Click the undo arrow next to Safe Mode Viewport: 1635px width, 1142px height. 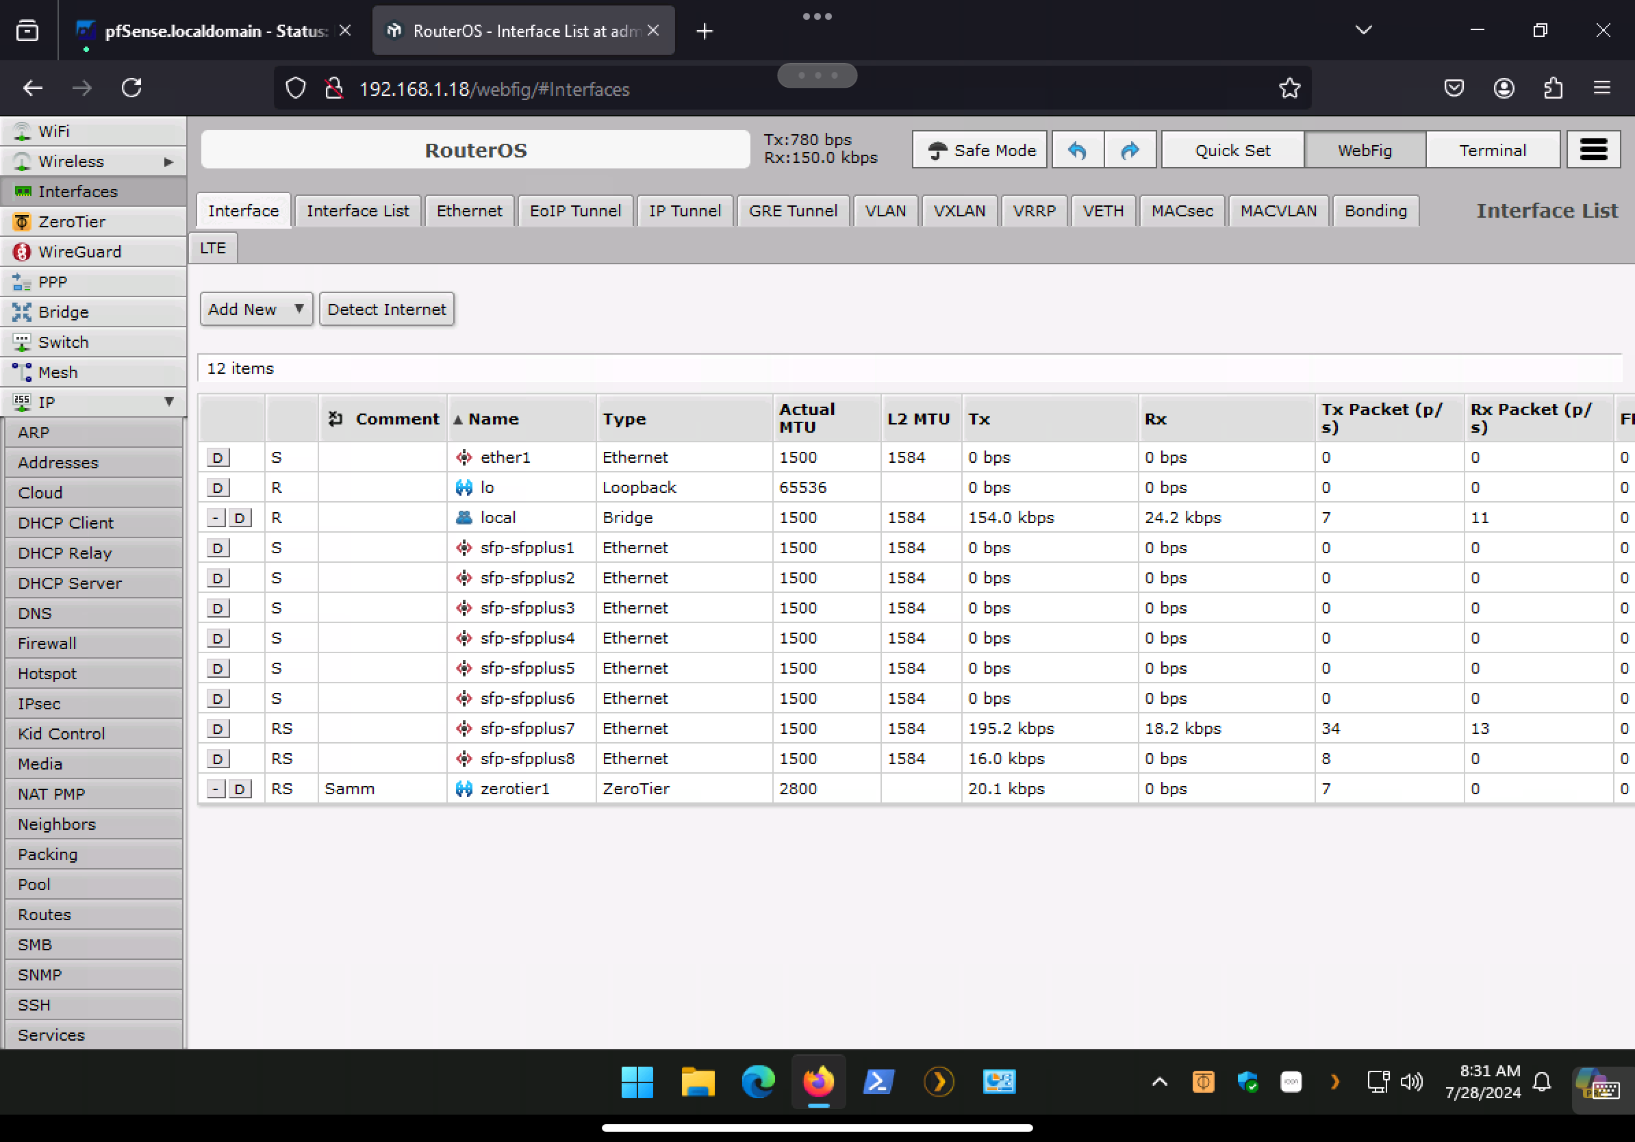click(1076, 149)
